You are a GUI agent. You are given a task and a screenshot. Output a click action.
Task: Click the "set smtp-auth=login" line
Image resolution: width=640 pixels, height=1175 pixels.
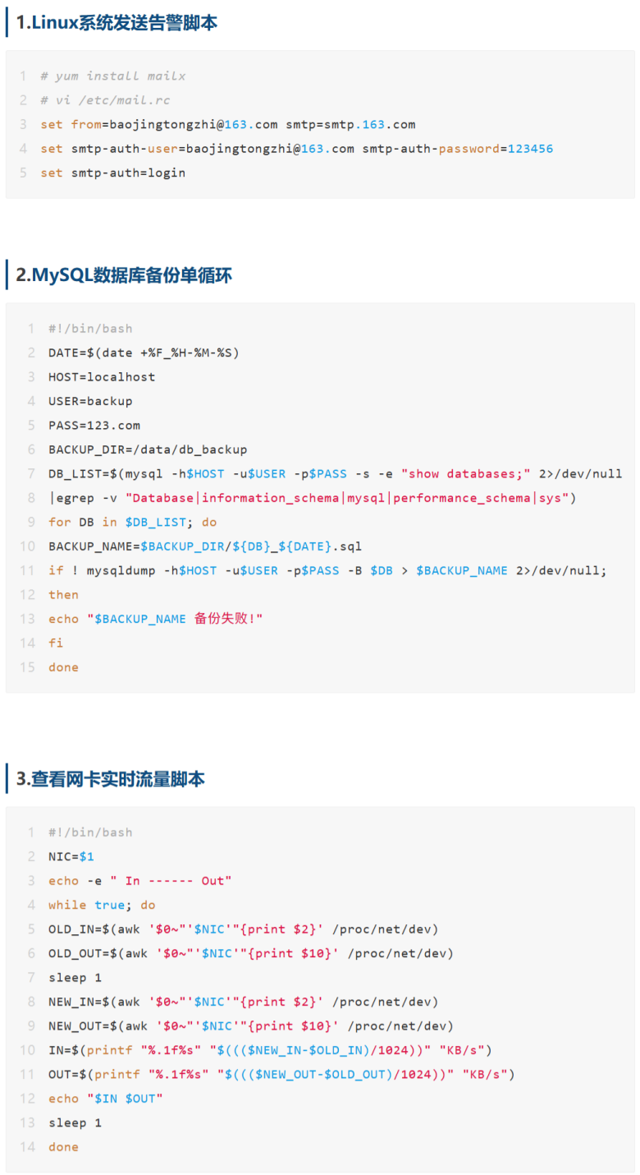(113, 173)
